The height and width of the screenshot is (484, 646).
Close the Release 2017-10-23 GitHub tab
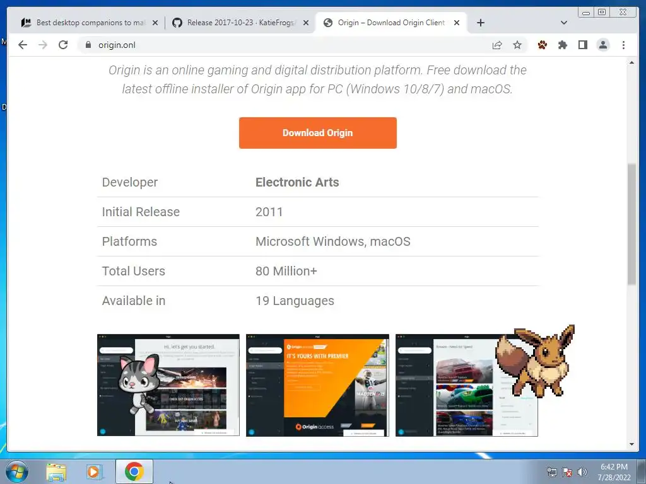(306, 23)
